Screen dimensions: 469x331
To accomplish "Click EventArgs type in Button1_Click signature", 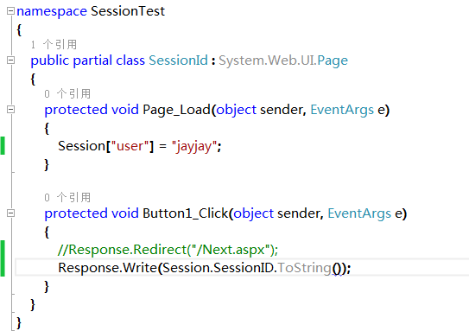I will (359, 214).
